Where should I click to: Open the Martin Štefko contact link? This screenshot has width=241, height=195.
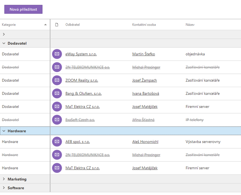tap(144, 54)
